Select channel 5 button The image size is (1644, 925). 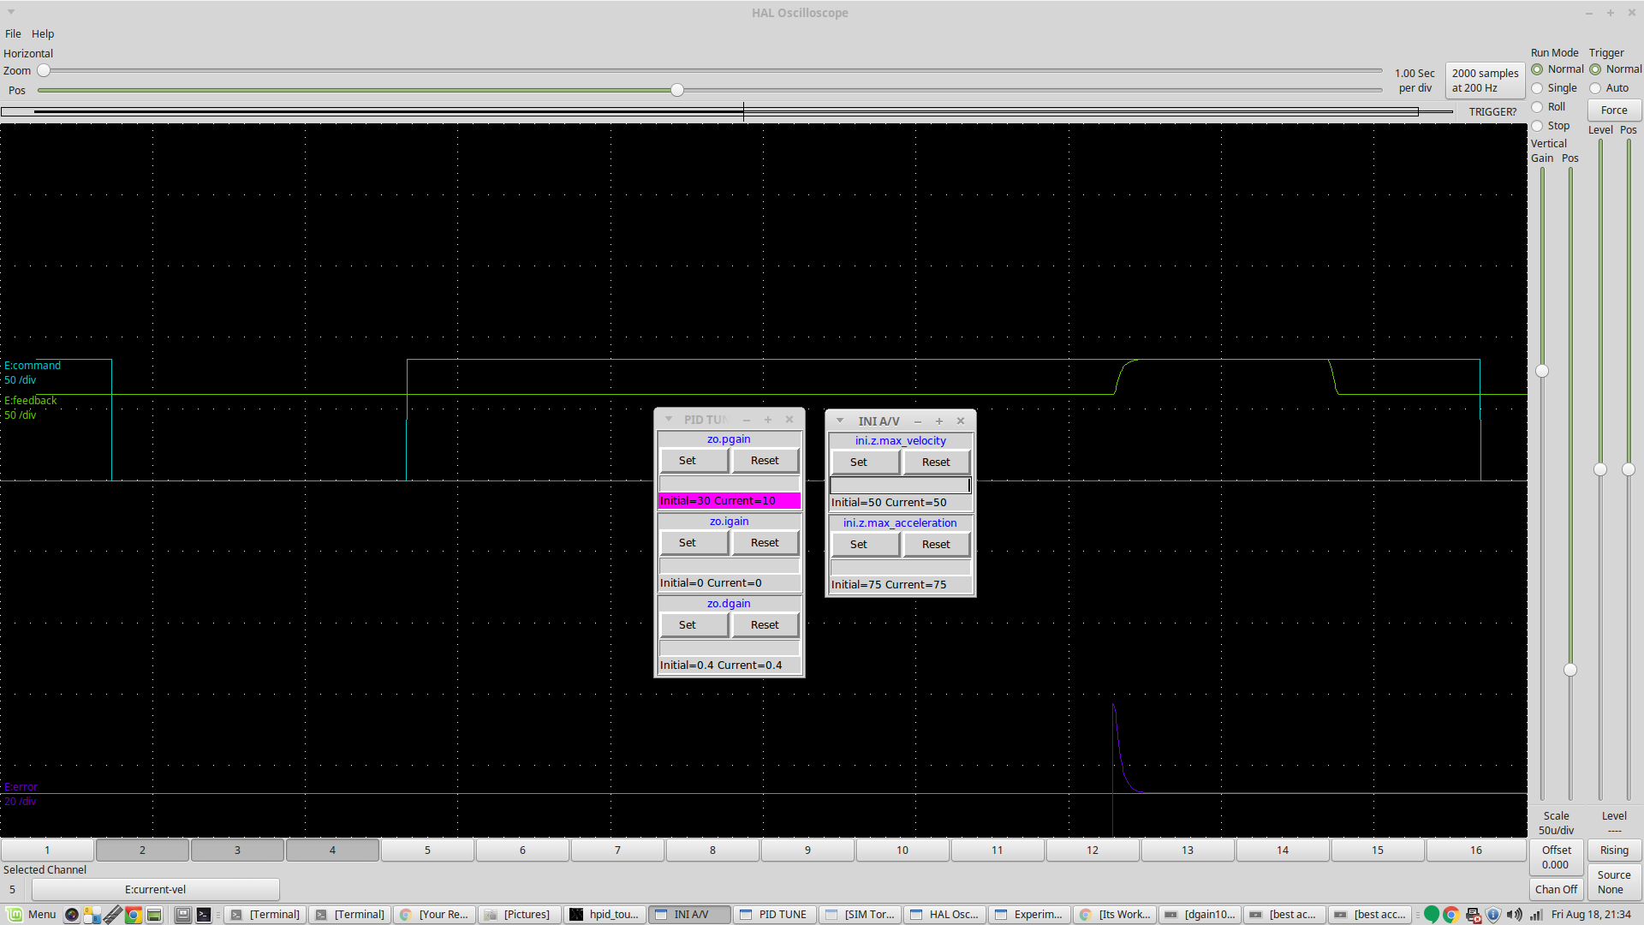point(427,850)
